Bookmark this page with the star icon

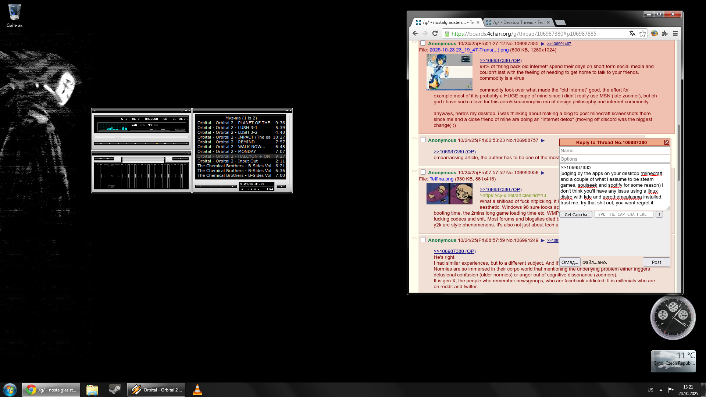tap(642, 33)
